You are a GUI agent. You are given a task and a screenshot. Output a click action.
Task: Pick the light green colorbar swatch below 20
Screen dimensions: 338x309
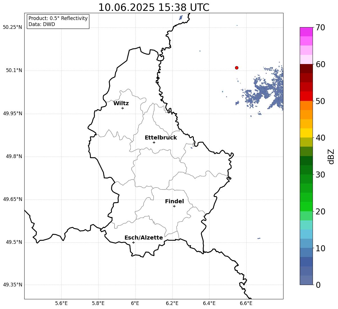coord(306,216)
